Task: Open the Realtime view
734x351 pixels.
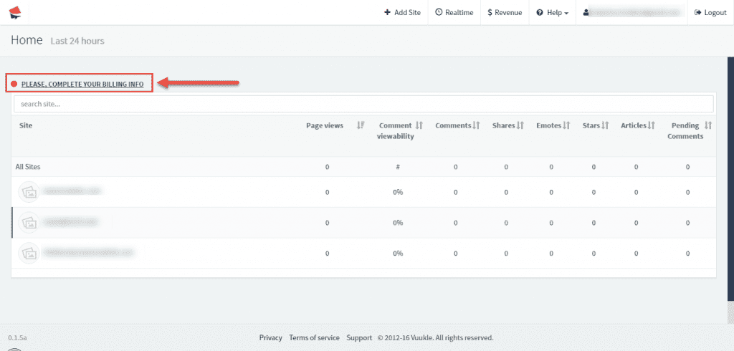Action: point(454,13)
